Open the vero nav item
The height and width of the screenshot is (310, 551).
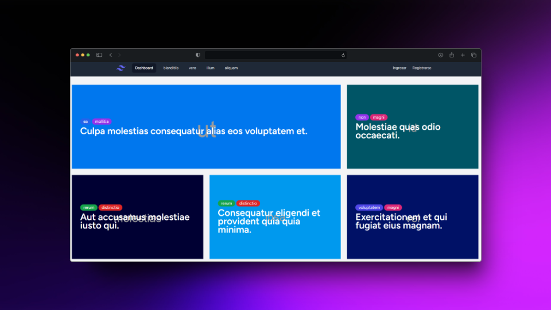tap(192, 68)
